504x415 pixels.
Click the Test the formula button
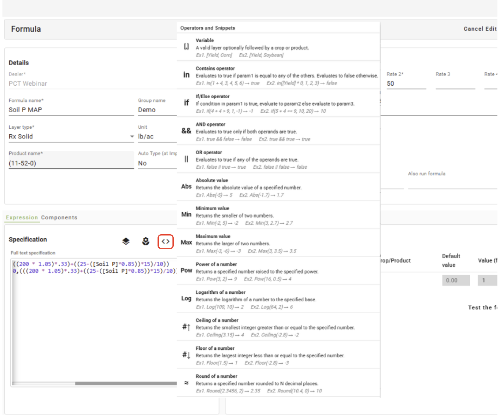(x=483, y=307)
